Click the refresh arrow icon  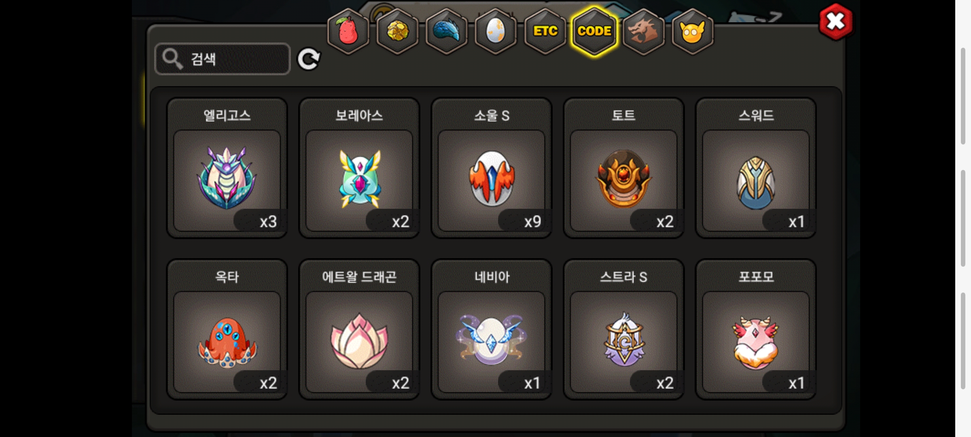click(309, 59)
